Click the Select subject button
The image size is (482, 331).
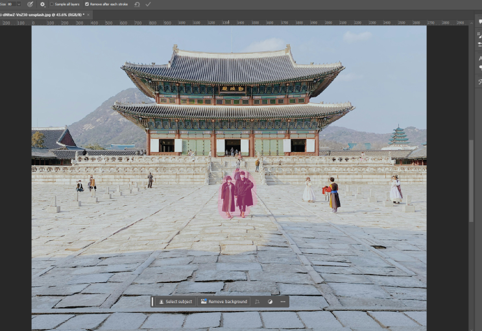[x=175, y=301]
